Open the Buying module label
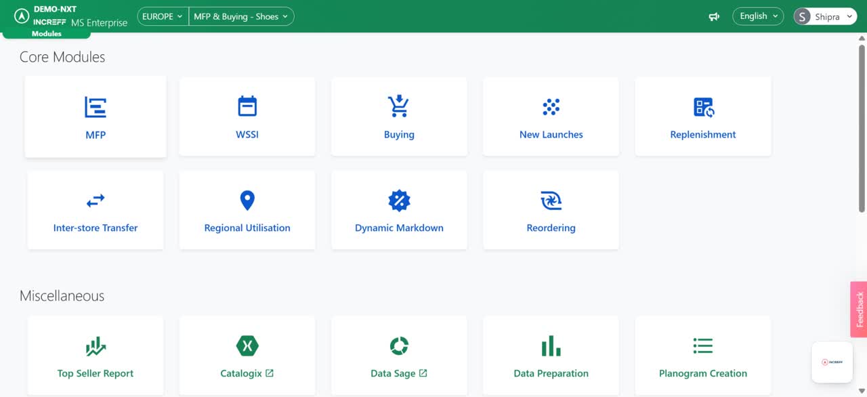This screenshot has width=867, height=397. pyautogui.click(x=399, y=134)
